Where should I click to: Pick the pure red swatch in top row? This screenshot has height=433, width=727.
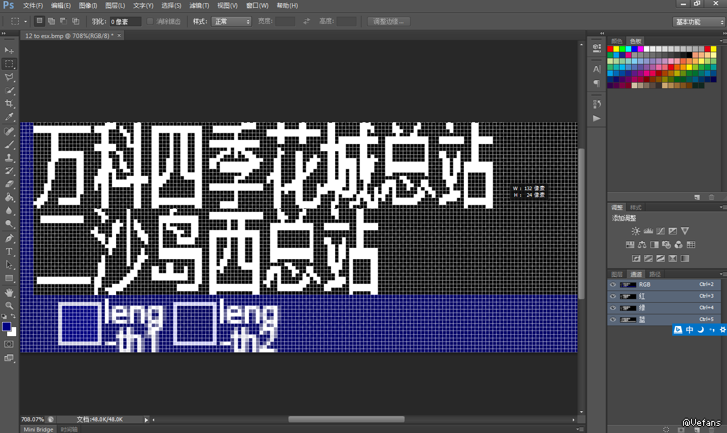(x=610, y=49)
